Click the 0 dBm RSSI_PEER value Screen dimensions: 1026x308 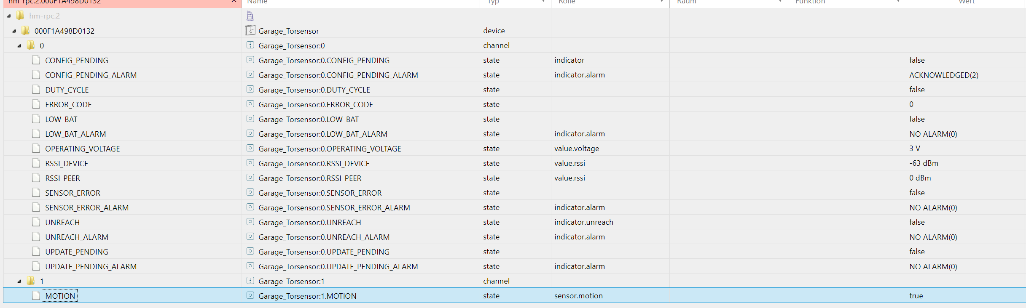[x=920, y=178]
